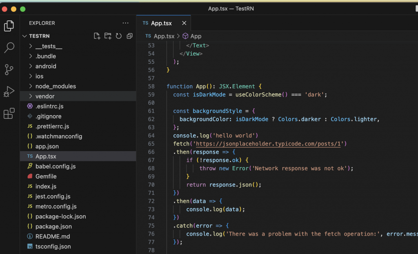
Task: Open the .gitignore file
Action: tap(78, 116)
